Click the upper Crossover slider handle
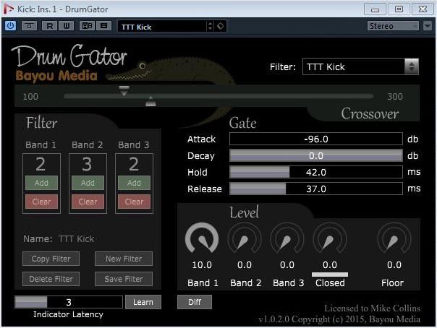The image size is (437, 328). click(124, 91)
